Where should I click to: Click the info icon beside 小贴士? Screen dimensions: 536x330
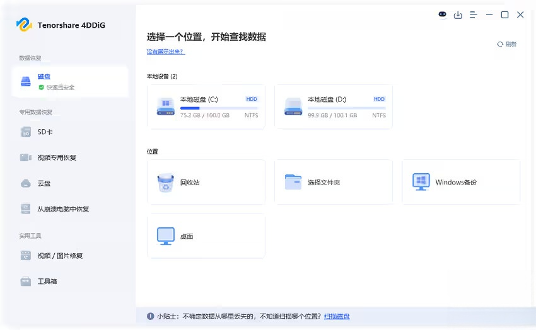click(x=150, y=316)
